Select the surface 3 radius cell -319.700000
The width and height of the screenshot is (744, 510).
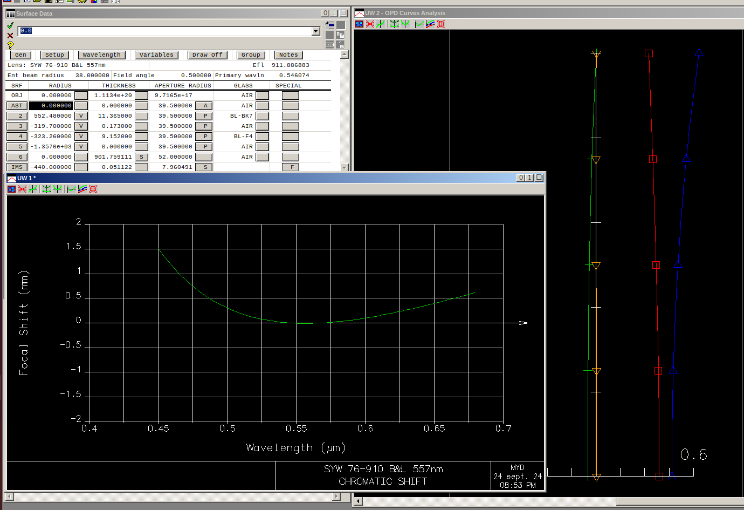point(51,126)
